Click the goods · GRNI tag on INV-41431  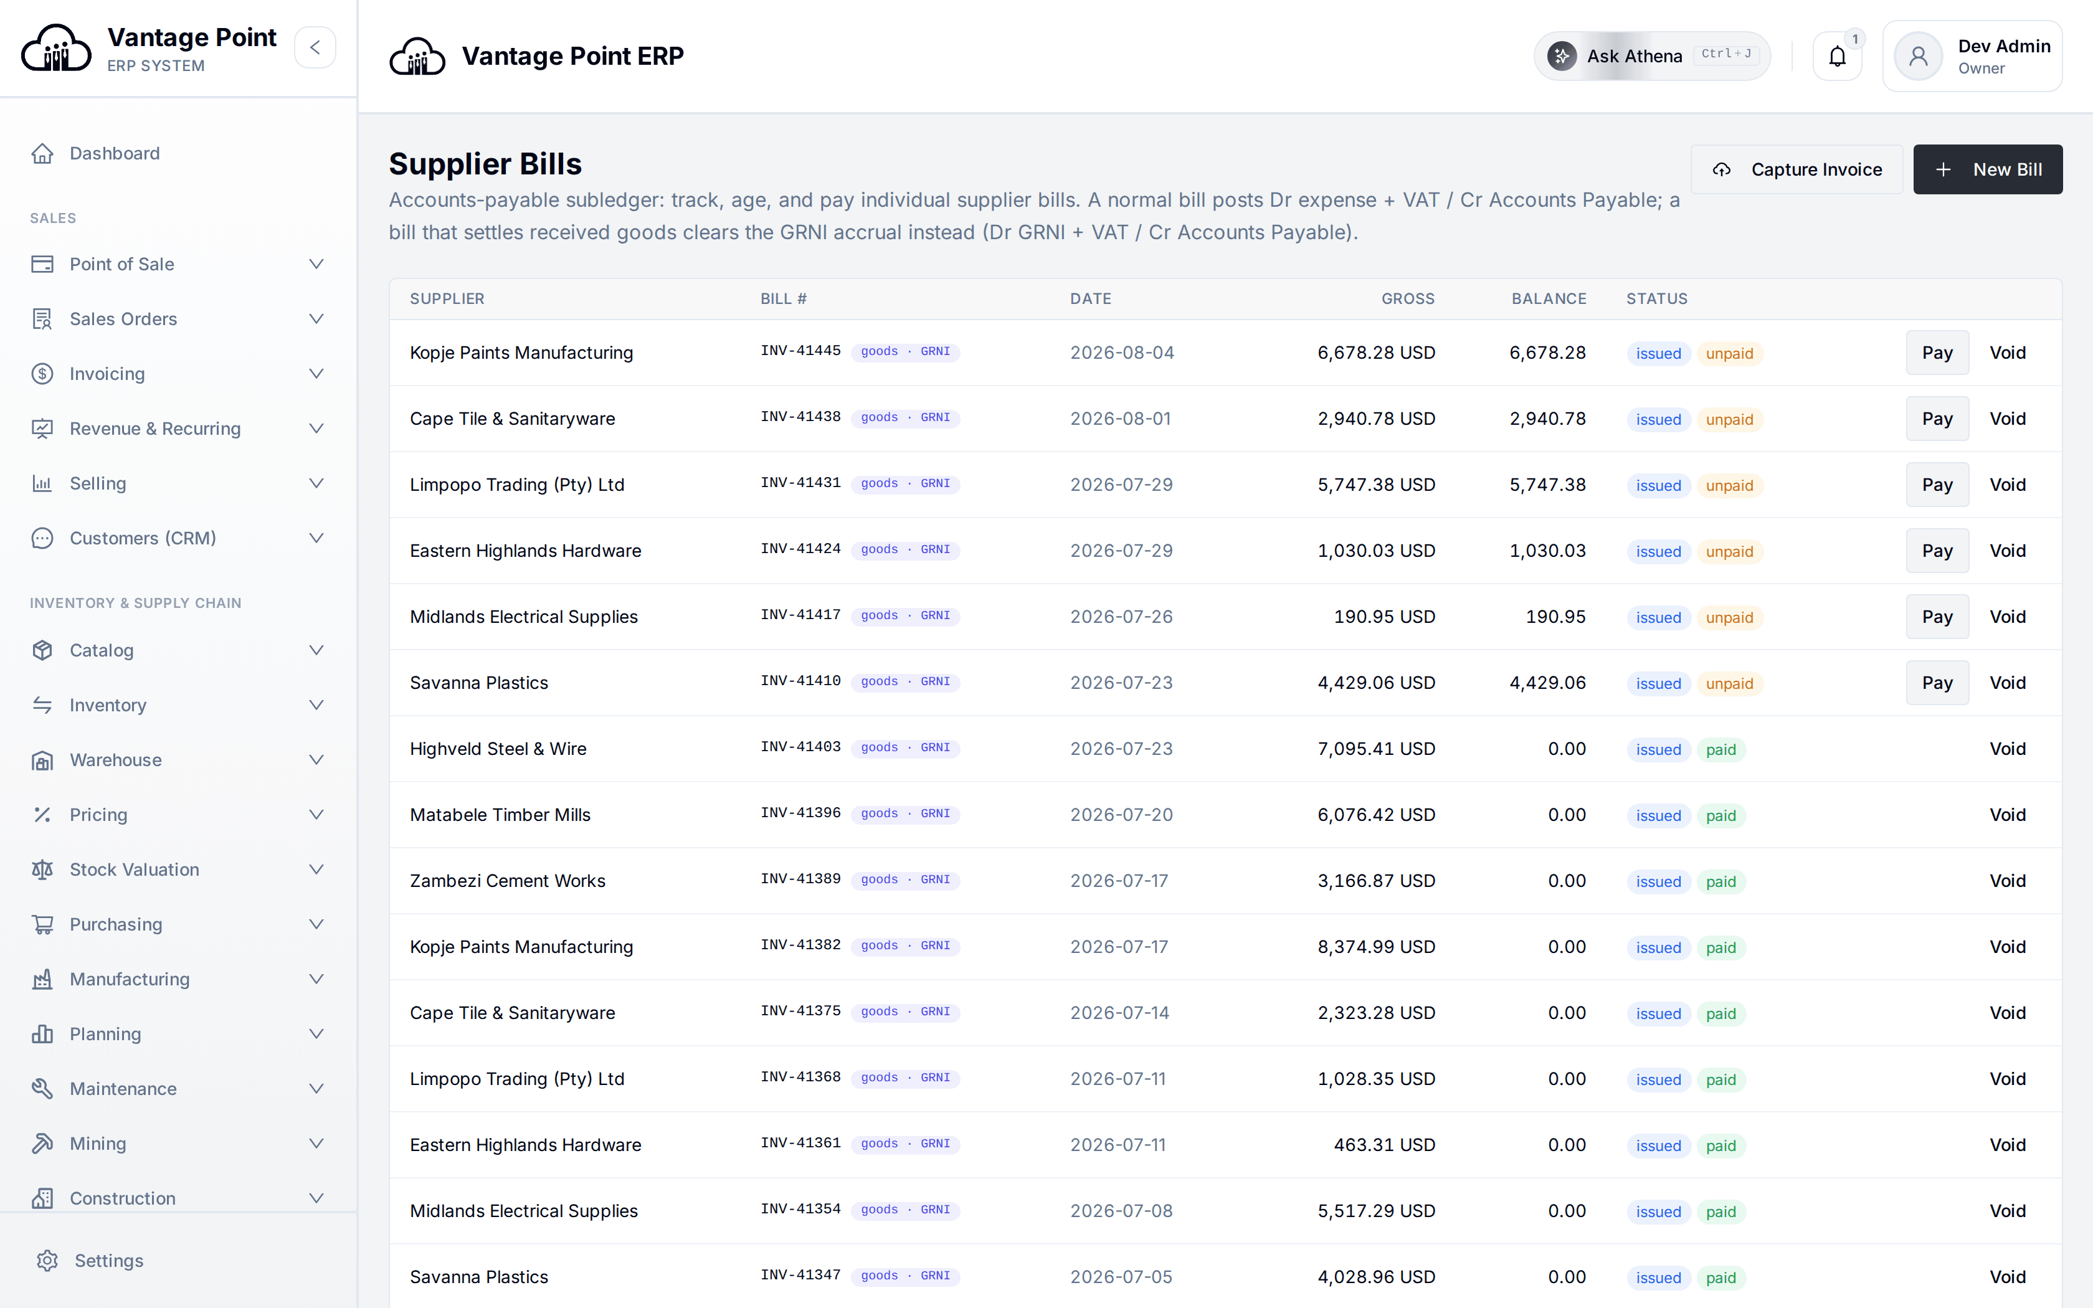904,483
